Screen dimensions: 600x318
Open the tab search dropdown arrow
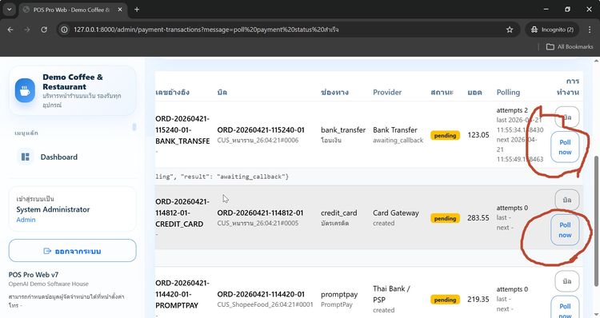(x=9, y=10)
